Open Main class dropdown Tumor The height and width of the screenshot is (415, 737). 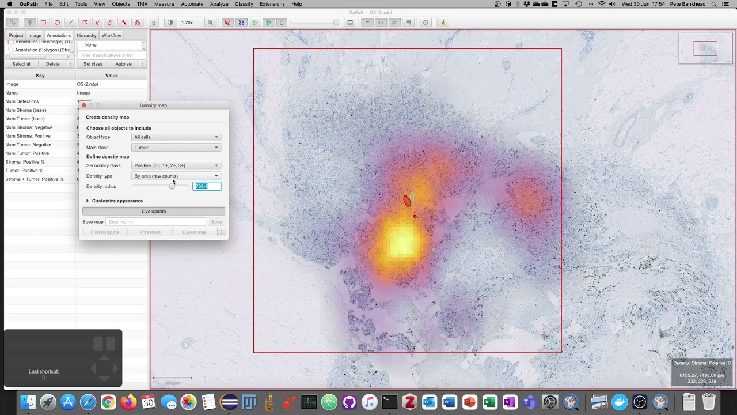point(176,148)
